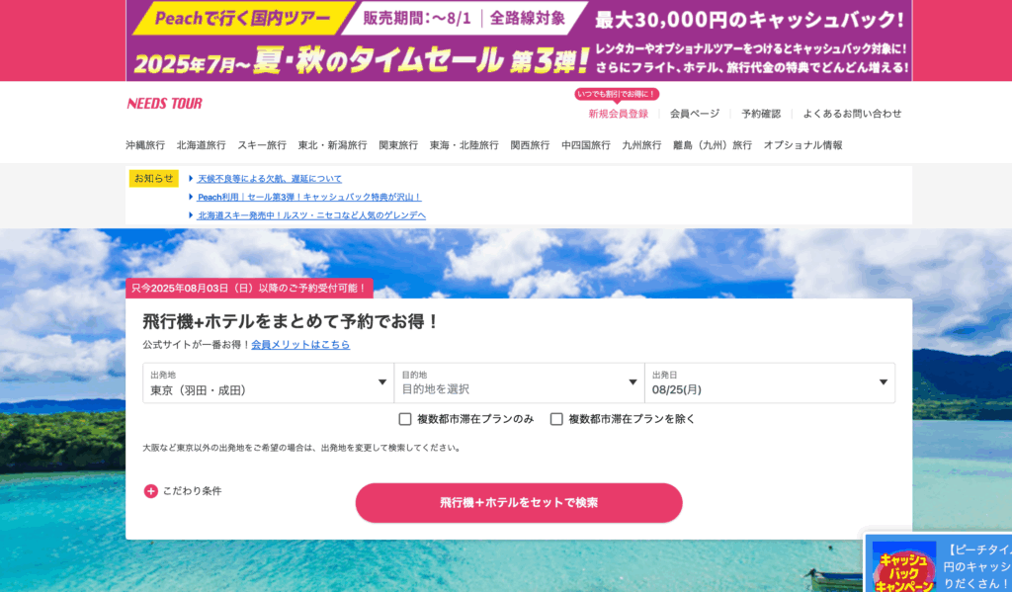Click 飛行機＋ホテルをセットで検索 button
The height and width of the screenshot is (592, 1012).
pos(519,503)
